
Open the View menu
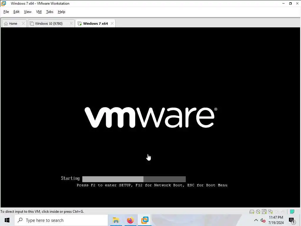coord(28,12)
